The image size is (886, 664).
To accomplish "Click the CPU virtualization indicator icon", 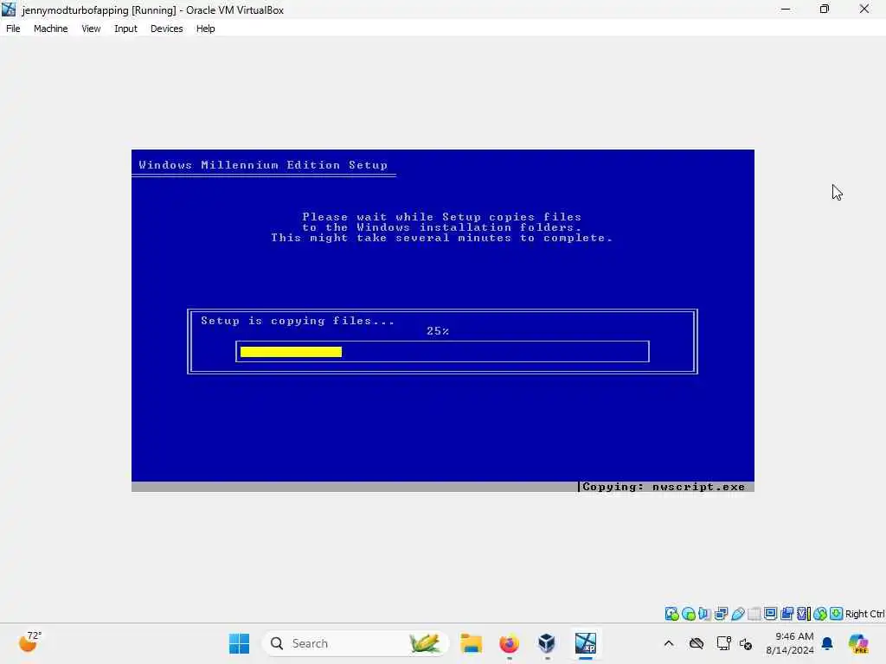I will point(804,614).
